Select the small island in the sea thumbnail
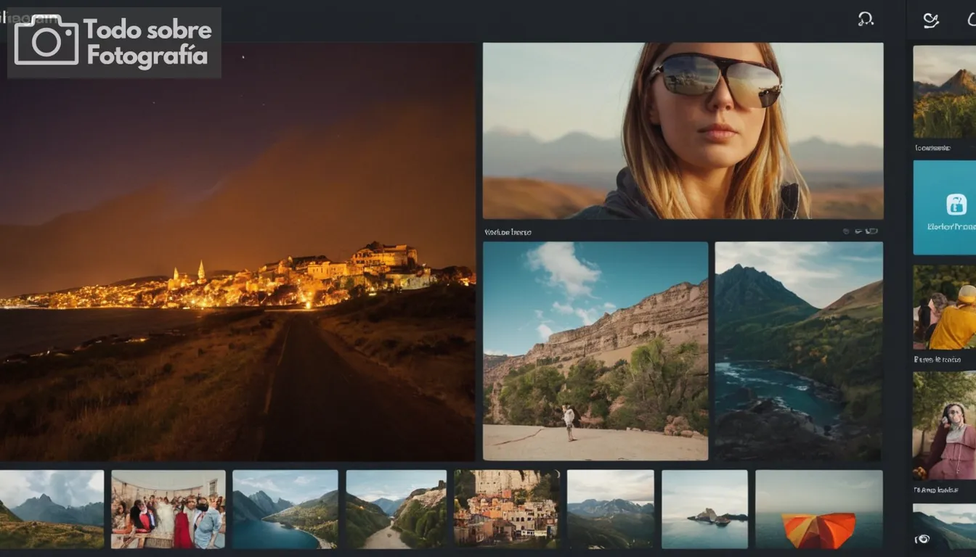 (704, 509)
